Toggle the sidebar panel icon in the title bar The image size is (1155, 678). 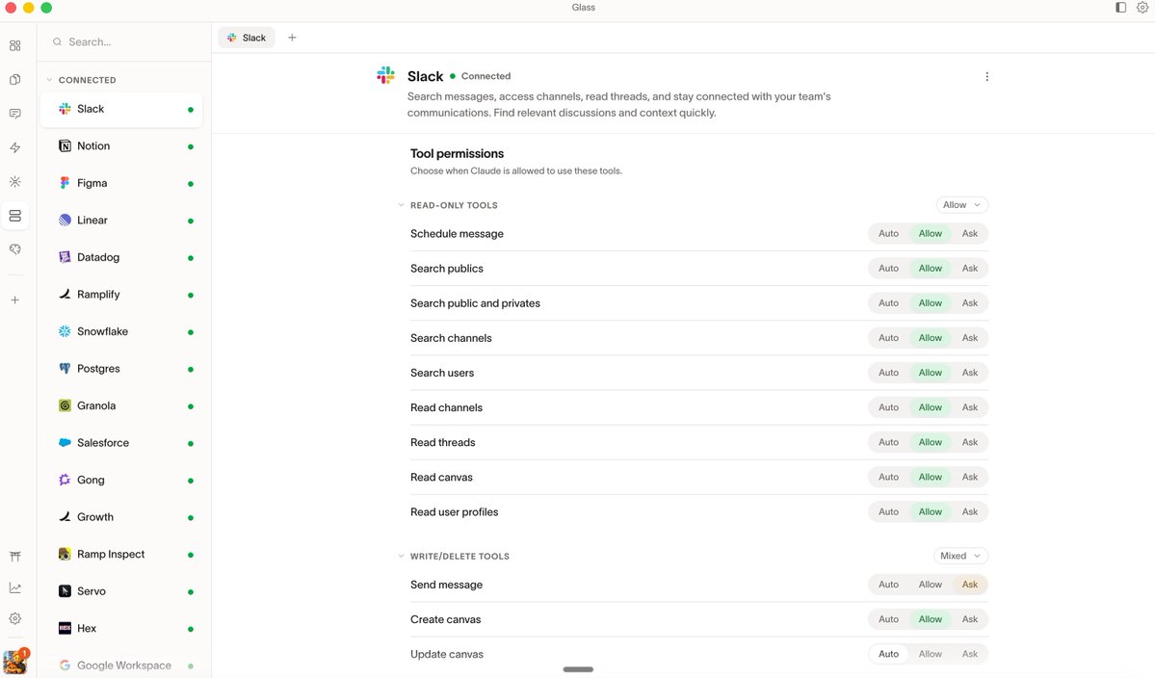pyautogui.click(x=1120, y=8)
